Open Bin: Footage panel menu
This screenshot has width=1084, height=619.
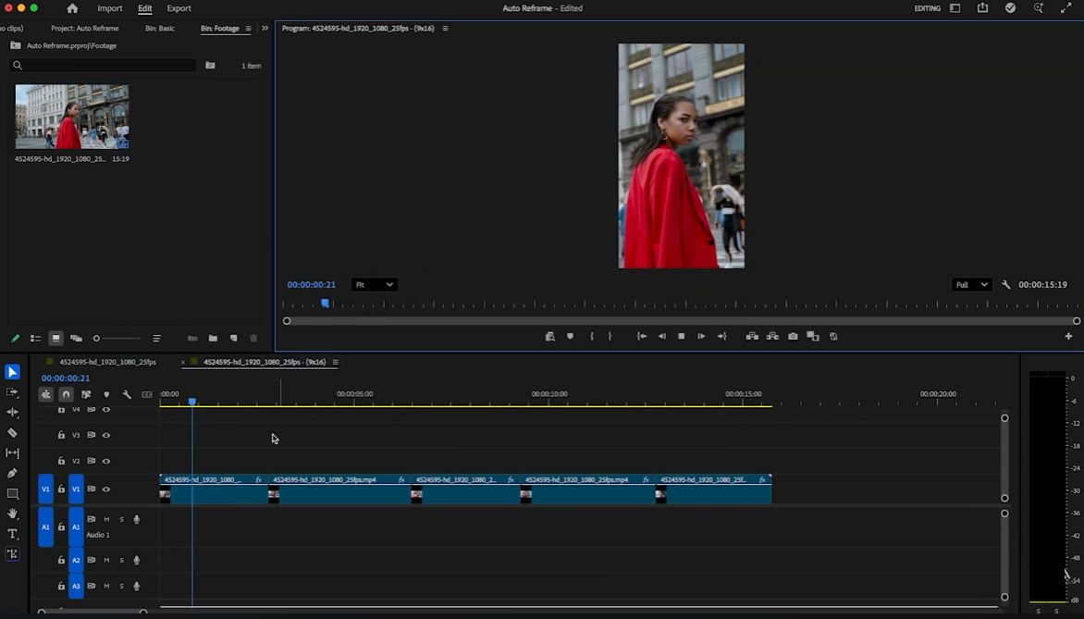click(x=248, y=29)
